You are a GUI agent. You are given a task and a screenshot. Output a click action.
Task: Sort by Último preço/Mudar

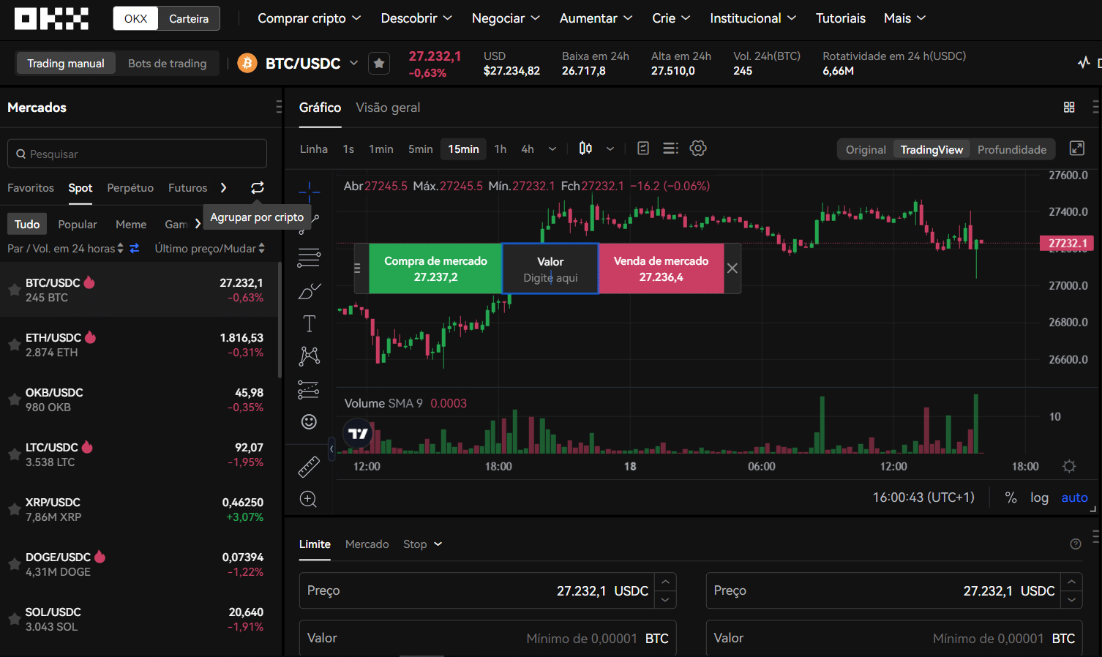(x=209, y=249)
